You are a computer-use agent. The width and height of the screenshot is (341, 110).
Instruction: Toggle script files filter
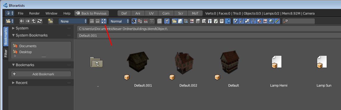coord(204,21)
